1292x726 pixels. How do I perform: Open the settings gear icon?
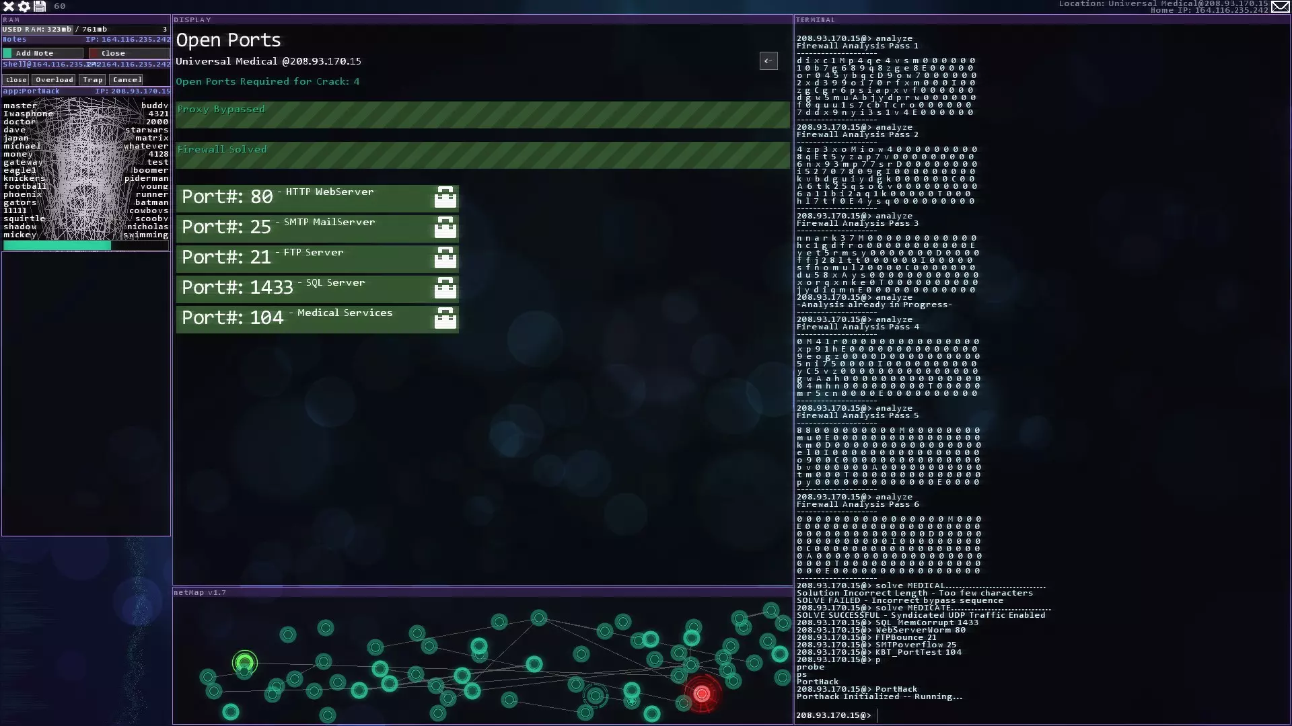[x=24, y=6]
